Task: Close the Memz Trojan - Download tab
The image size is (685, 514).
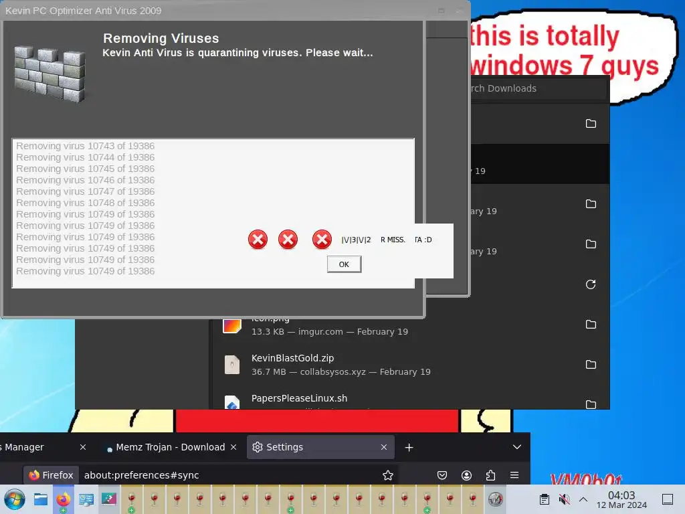Action: (233, 447)
